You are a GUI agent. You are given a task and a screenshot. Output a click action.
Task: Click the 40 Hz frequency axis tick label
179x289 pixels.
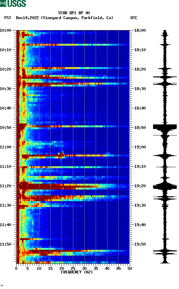tap(107, 269)
